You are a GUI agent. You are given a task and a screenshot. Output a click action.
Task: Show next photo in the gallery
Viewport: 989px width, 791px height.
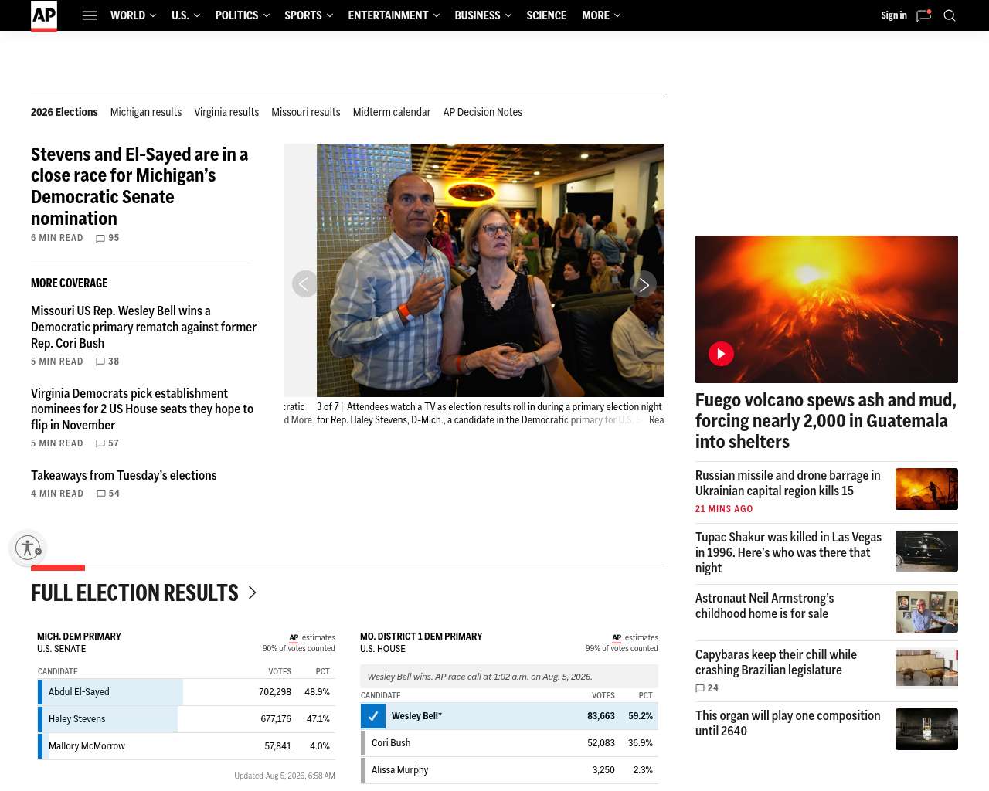pyautogui.click(x=644, y=284)
